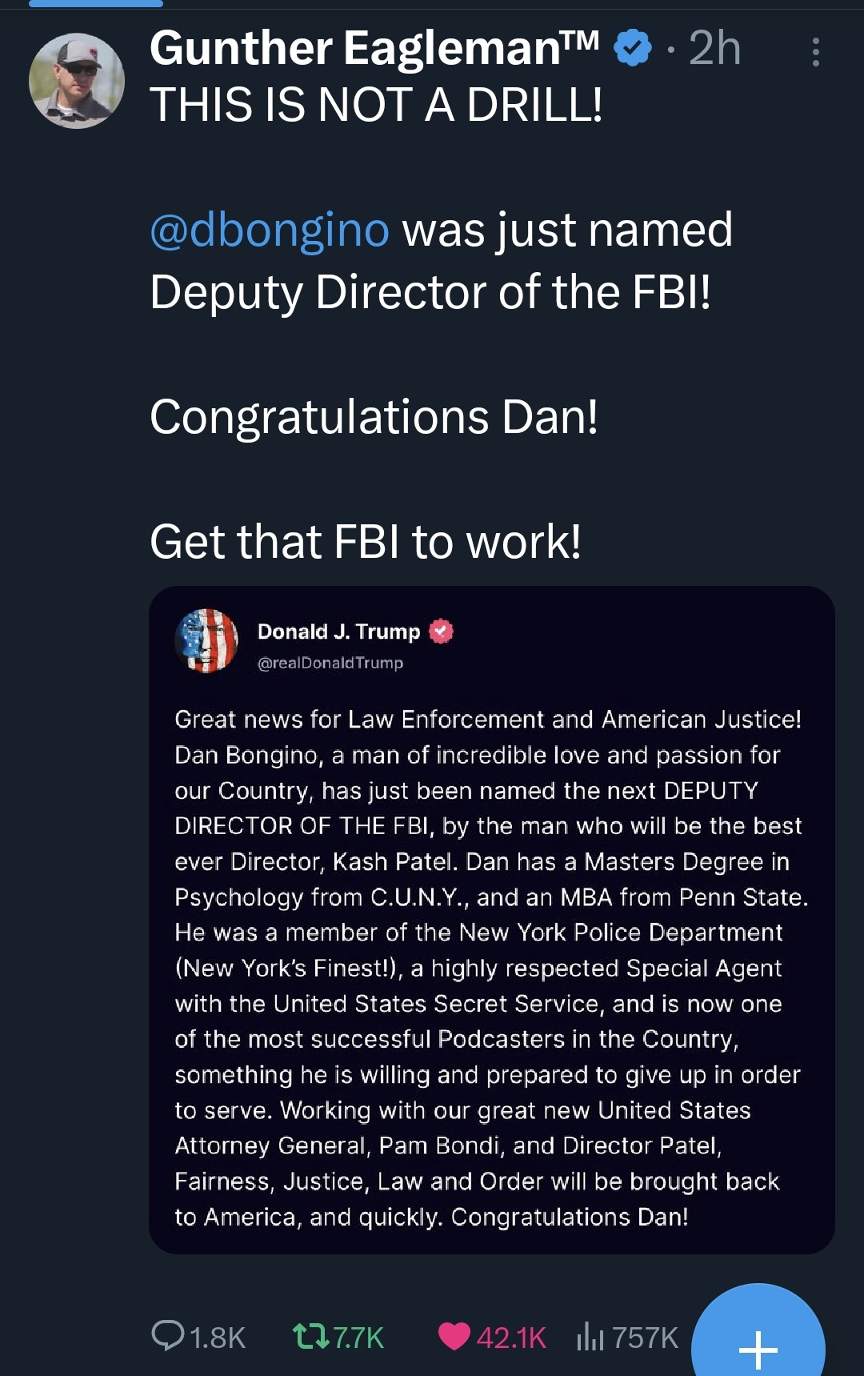Open Gunther Eagleman's profile picture
This screenshot has height=1376, width=864.
77,80
